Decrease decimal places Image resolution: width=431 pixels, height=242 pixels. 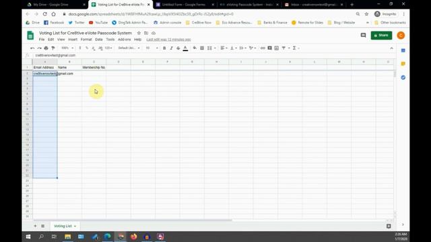coord(94,48)
